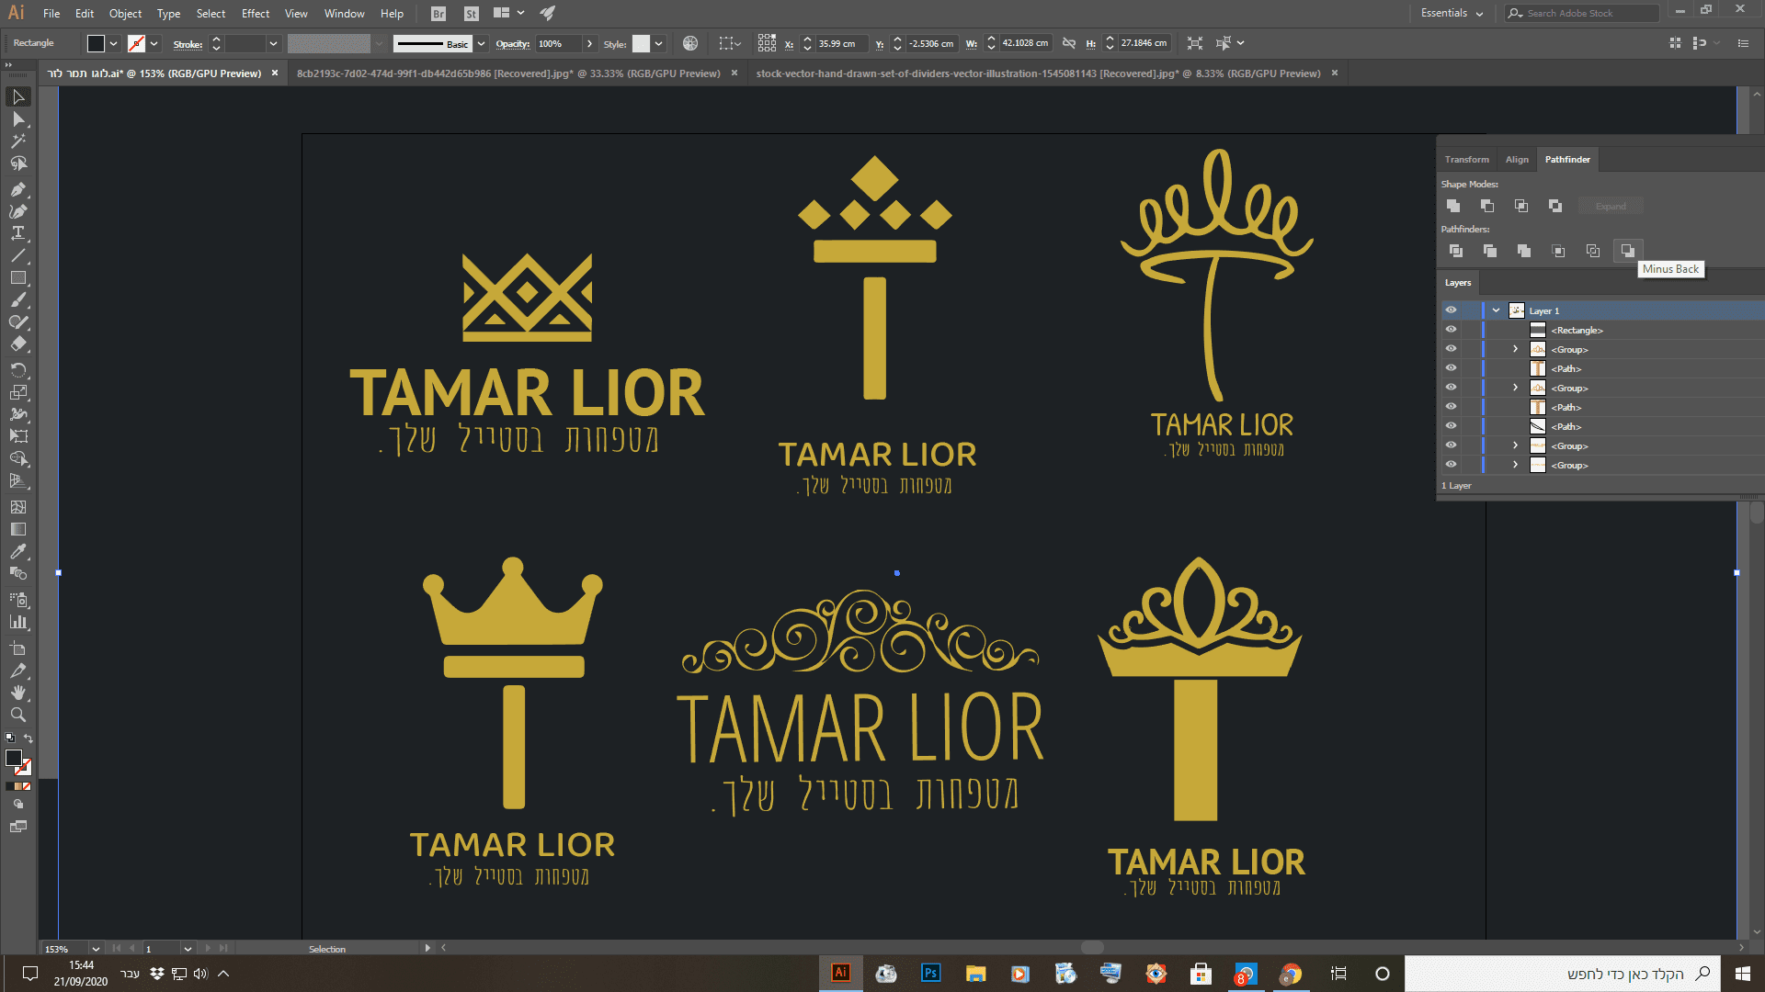Open the Effect menu
The height and width of the screenshot is (992, 1765).
255,13
